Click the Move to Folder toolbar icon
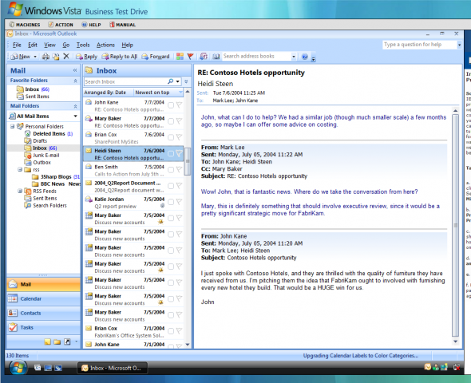 (x=56, y=57)
